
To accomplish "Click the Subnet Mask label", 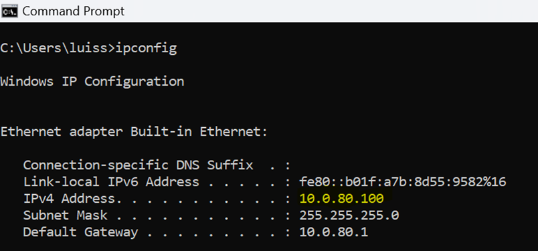I will [65, 216].
